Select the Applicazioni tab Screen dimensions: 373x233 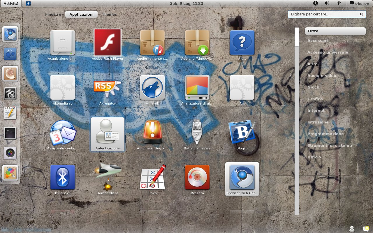pos(81,14)
